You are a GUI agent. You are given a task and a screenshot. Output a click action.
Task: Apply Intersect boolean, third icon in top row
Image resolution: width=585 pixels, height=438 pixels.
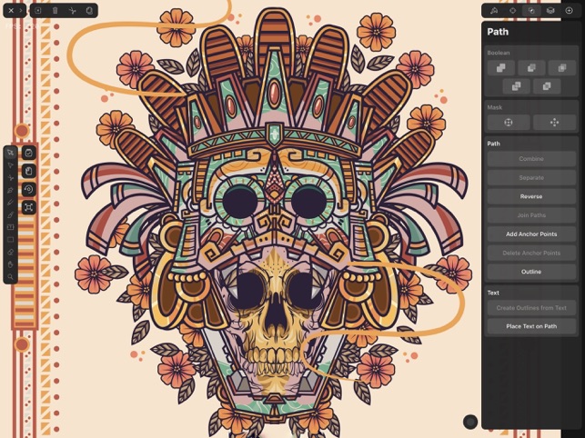coord(561,68)
